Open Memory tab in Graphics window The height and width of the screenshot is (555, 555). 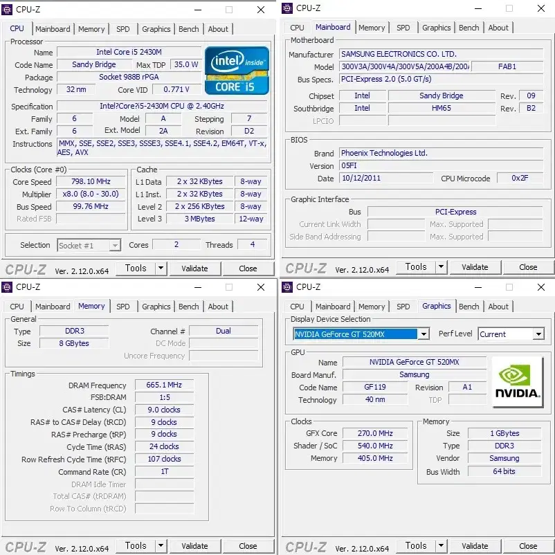(x=372, y=307)
